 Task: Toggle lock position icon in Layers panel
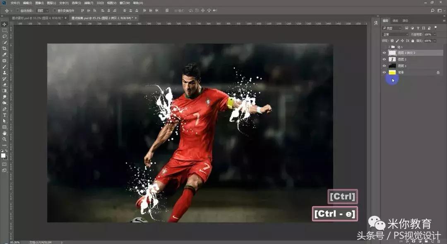click(x=402, y=41)
